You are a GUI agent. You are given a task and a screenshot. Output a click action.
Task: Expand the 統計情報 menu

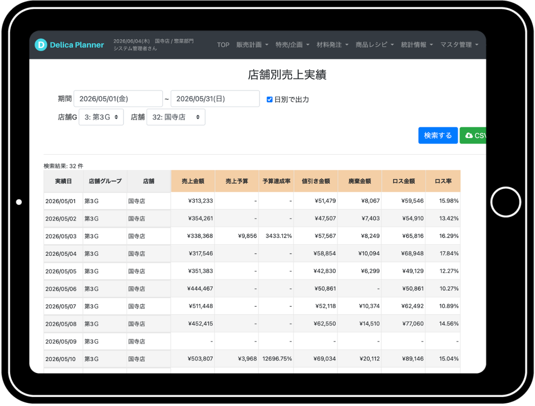(417, 45)
